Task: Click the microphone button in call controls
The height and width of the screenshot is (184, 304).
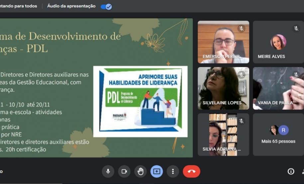Action: pos(108,171)
